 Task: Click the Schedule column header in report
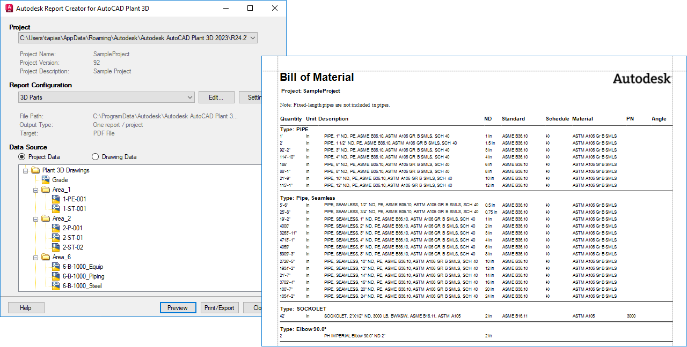pos(557,119)
